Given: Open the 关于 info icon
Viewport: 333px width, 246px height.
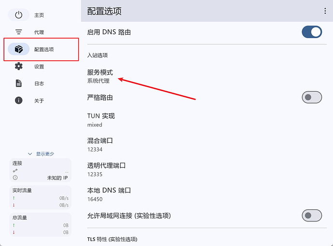Looking at the screenshot, I should point(19,100).
